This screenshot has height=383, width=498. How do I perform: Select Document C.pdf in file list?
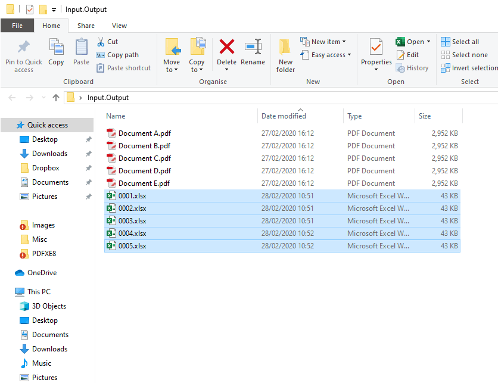click(144, 158)
